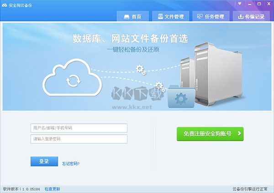Switch to the 文件管理 tab
This screenshot has height=193, width=274.
[x=170, y=16]
